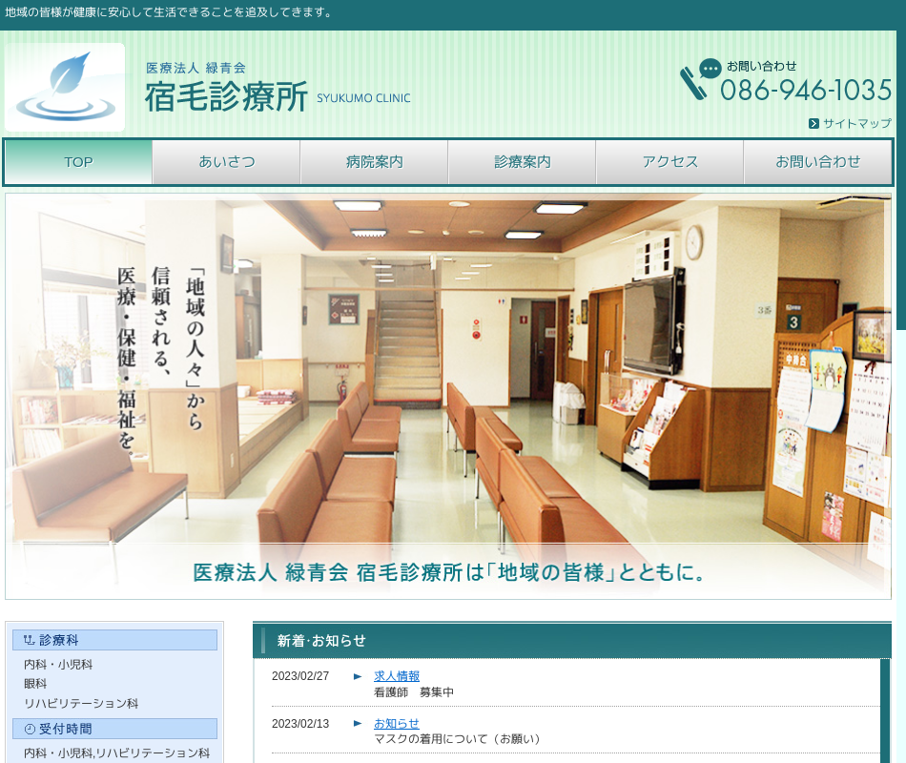Go to the 病院案内 page
The width and height of the screenshot is (906, 763).
pyautogui.click(x=374, y=162)
